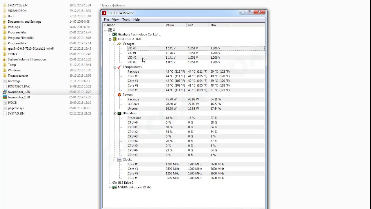Click the 360SANDBOX folder icon in Explorer
Screen dimensions: 371x209
click(4, 11)
